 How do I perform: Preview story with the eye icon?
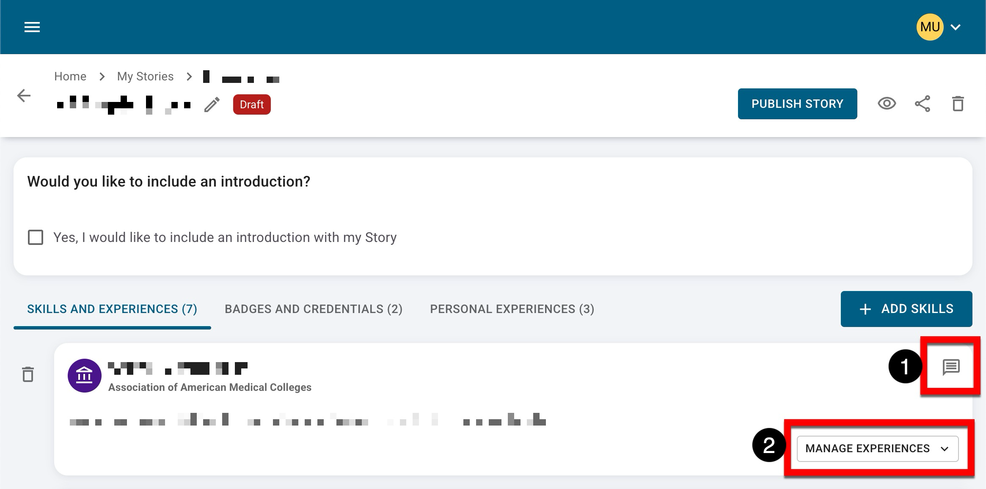pyautogui.click(x=887, y=104)
